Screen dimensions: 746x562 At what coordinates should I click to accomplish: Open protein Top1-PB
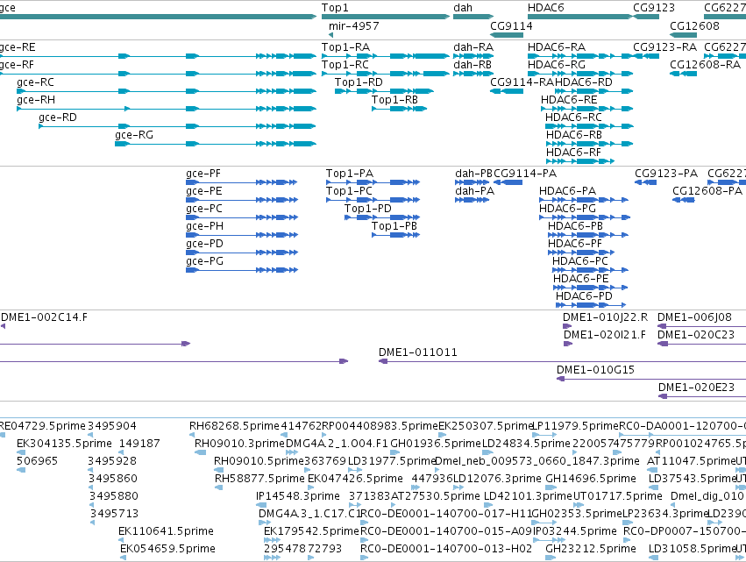[394, 226]
